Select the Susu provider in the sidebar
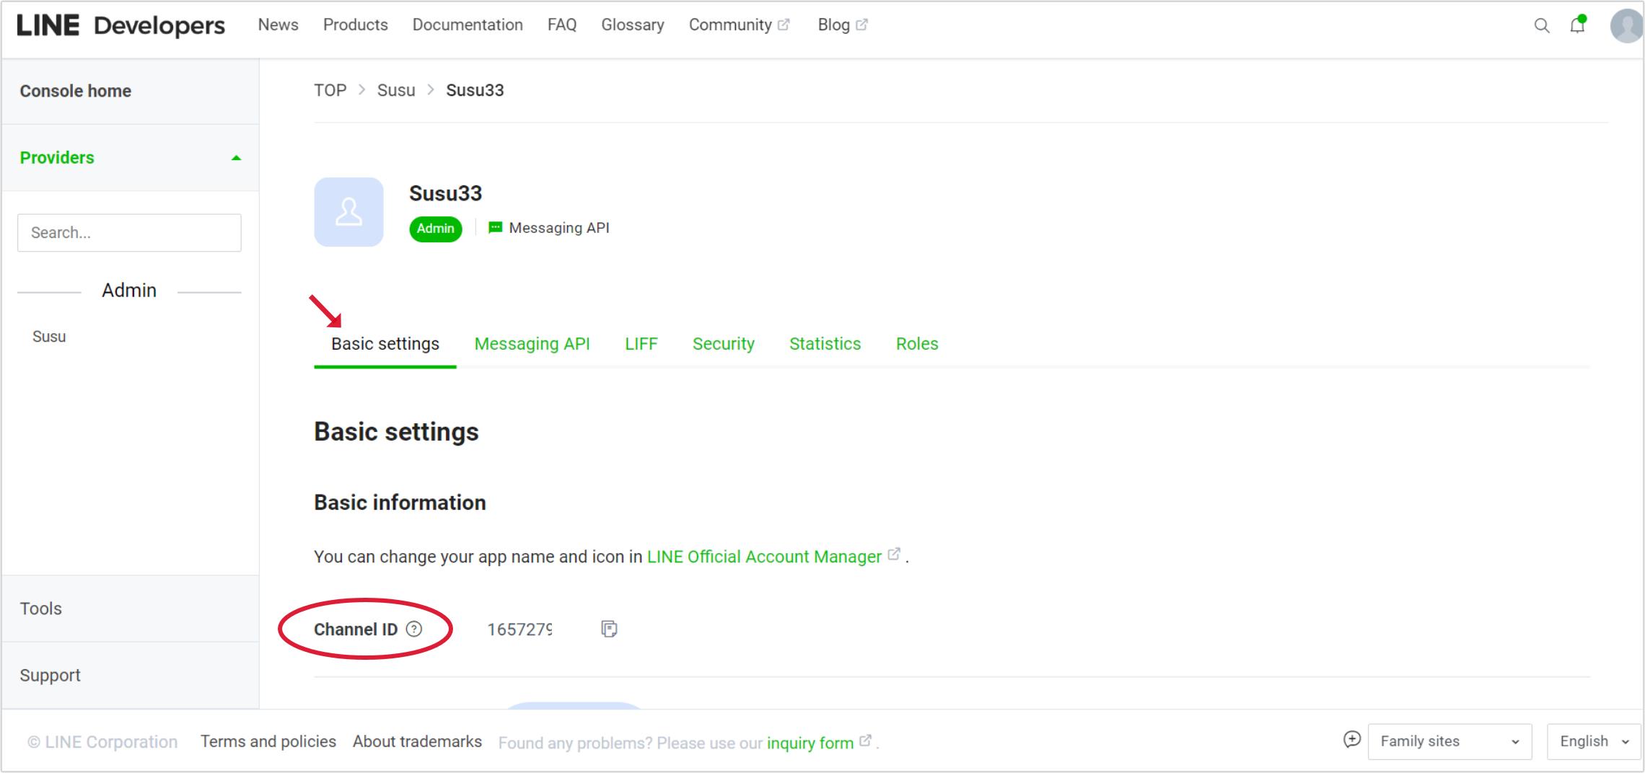The height and width of the screenshot is (773, 1645). click(x=49, y=337)
